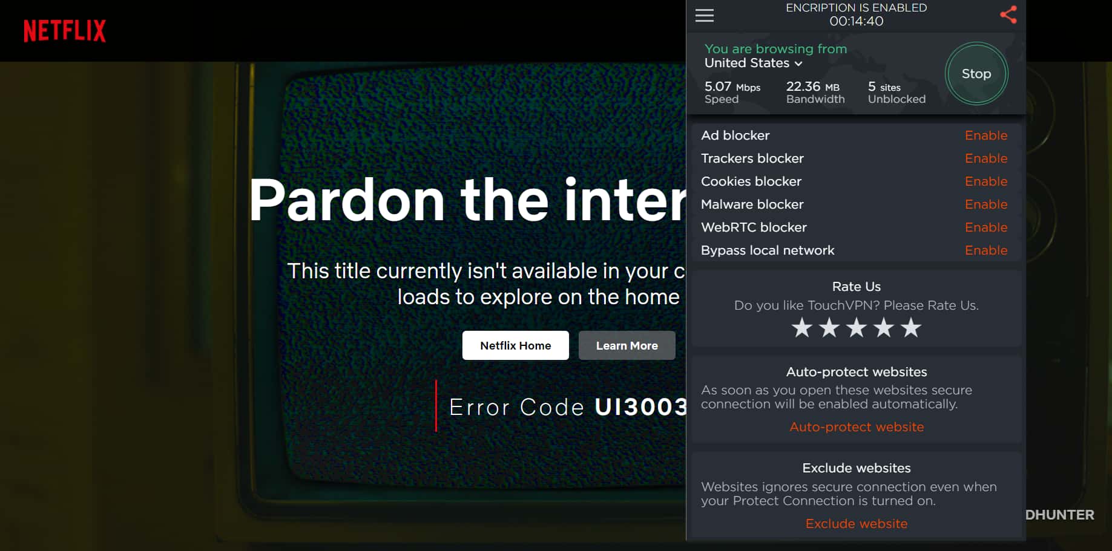The height and width of the screenshot is (551, 1112).
Task: Click 'Do you like TouchVPN? Please Rate Us.'
Action: point(857,305)
